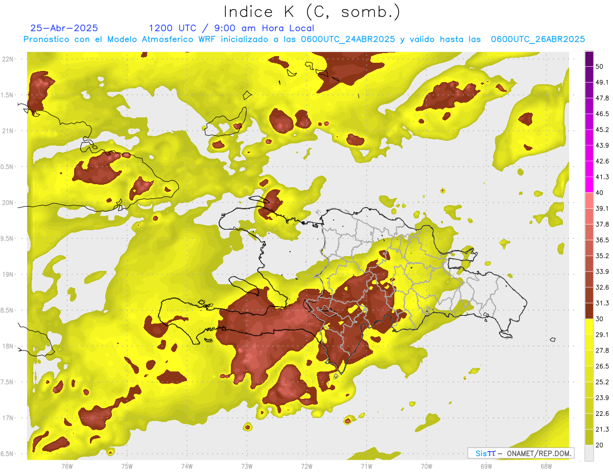
Task: Pick the dark brown swatch between 30 and 31.3
Action: (x=589, y=311)
